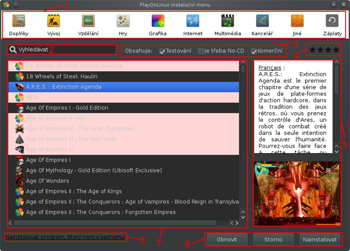The image size is (350, 251).
Task: Open the Doplňky category
Action: tap(19, 25)
